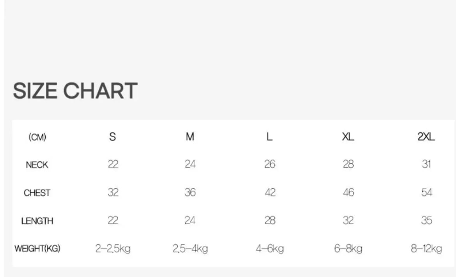Image resolution: width=456 pixels, height=277 pixels.
Task: Click the (CM) unit label
Action: pyautogui.click(x=37, y=137)
